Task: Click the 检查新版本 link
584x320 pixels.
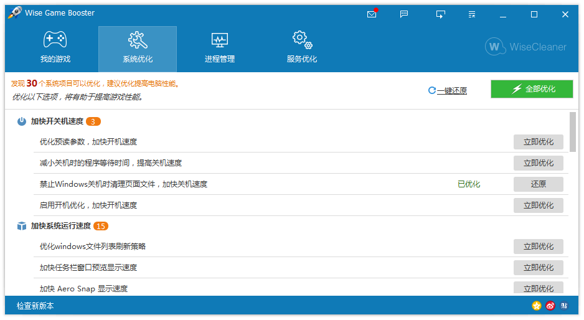Action: [x=35, y=306]
